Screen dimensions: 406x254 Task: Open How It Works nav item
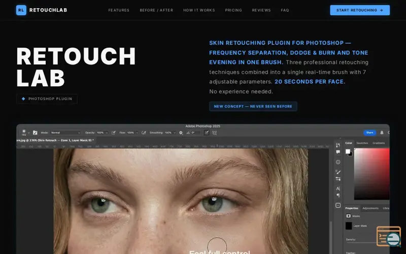pos(199,10)
